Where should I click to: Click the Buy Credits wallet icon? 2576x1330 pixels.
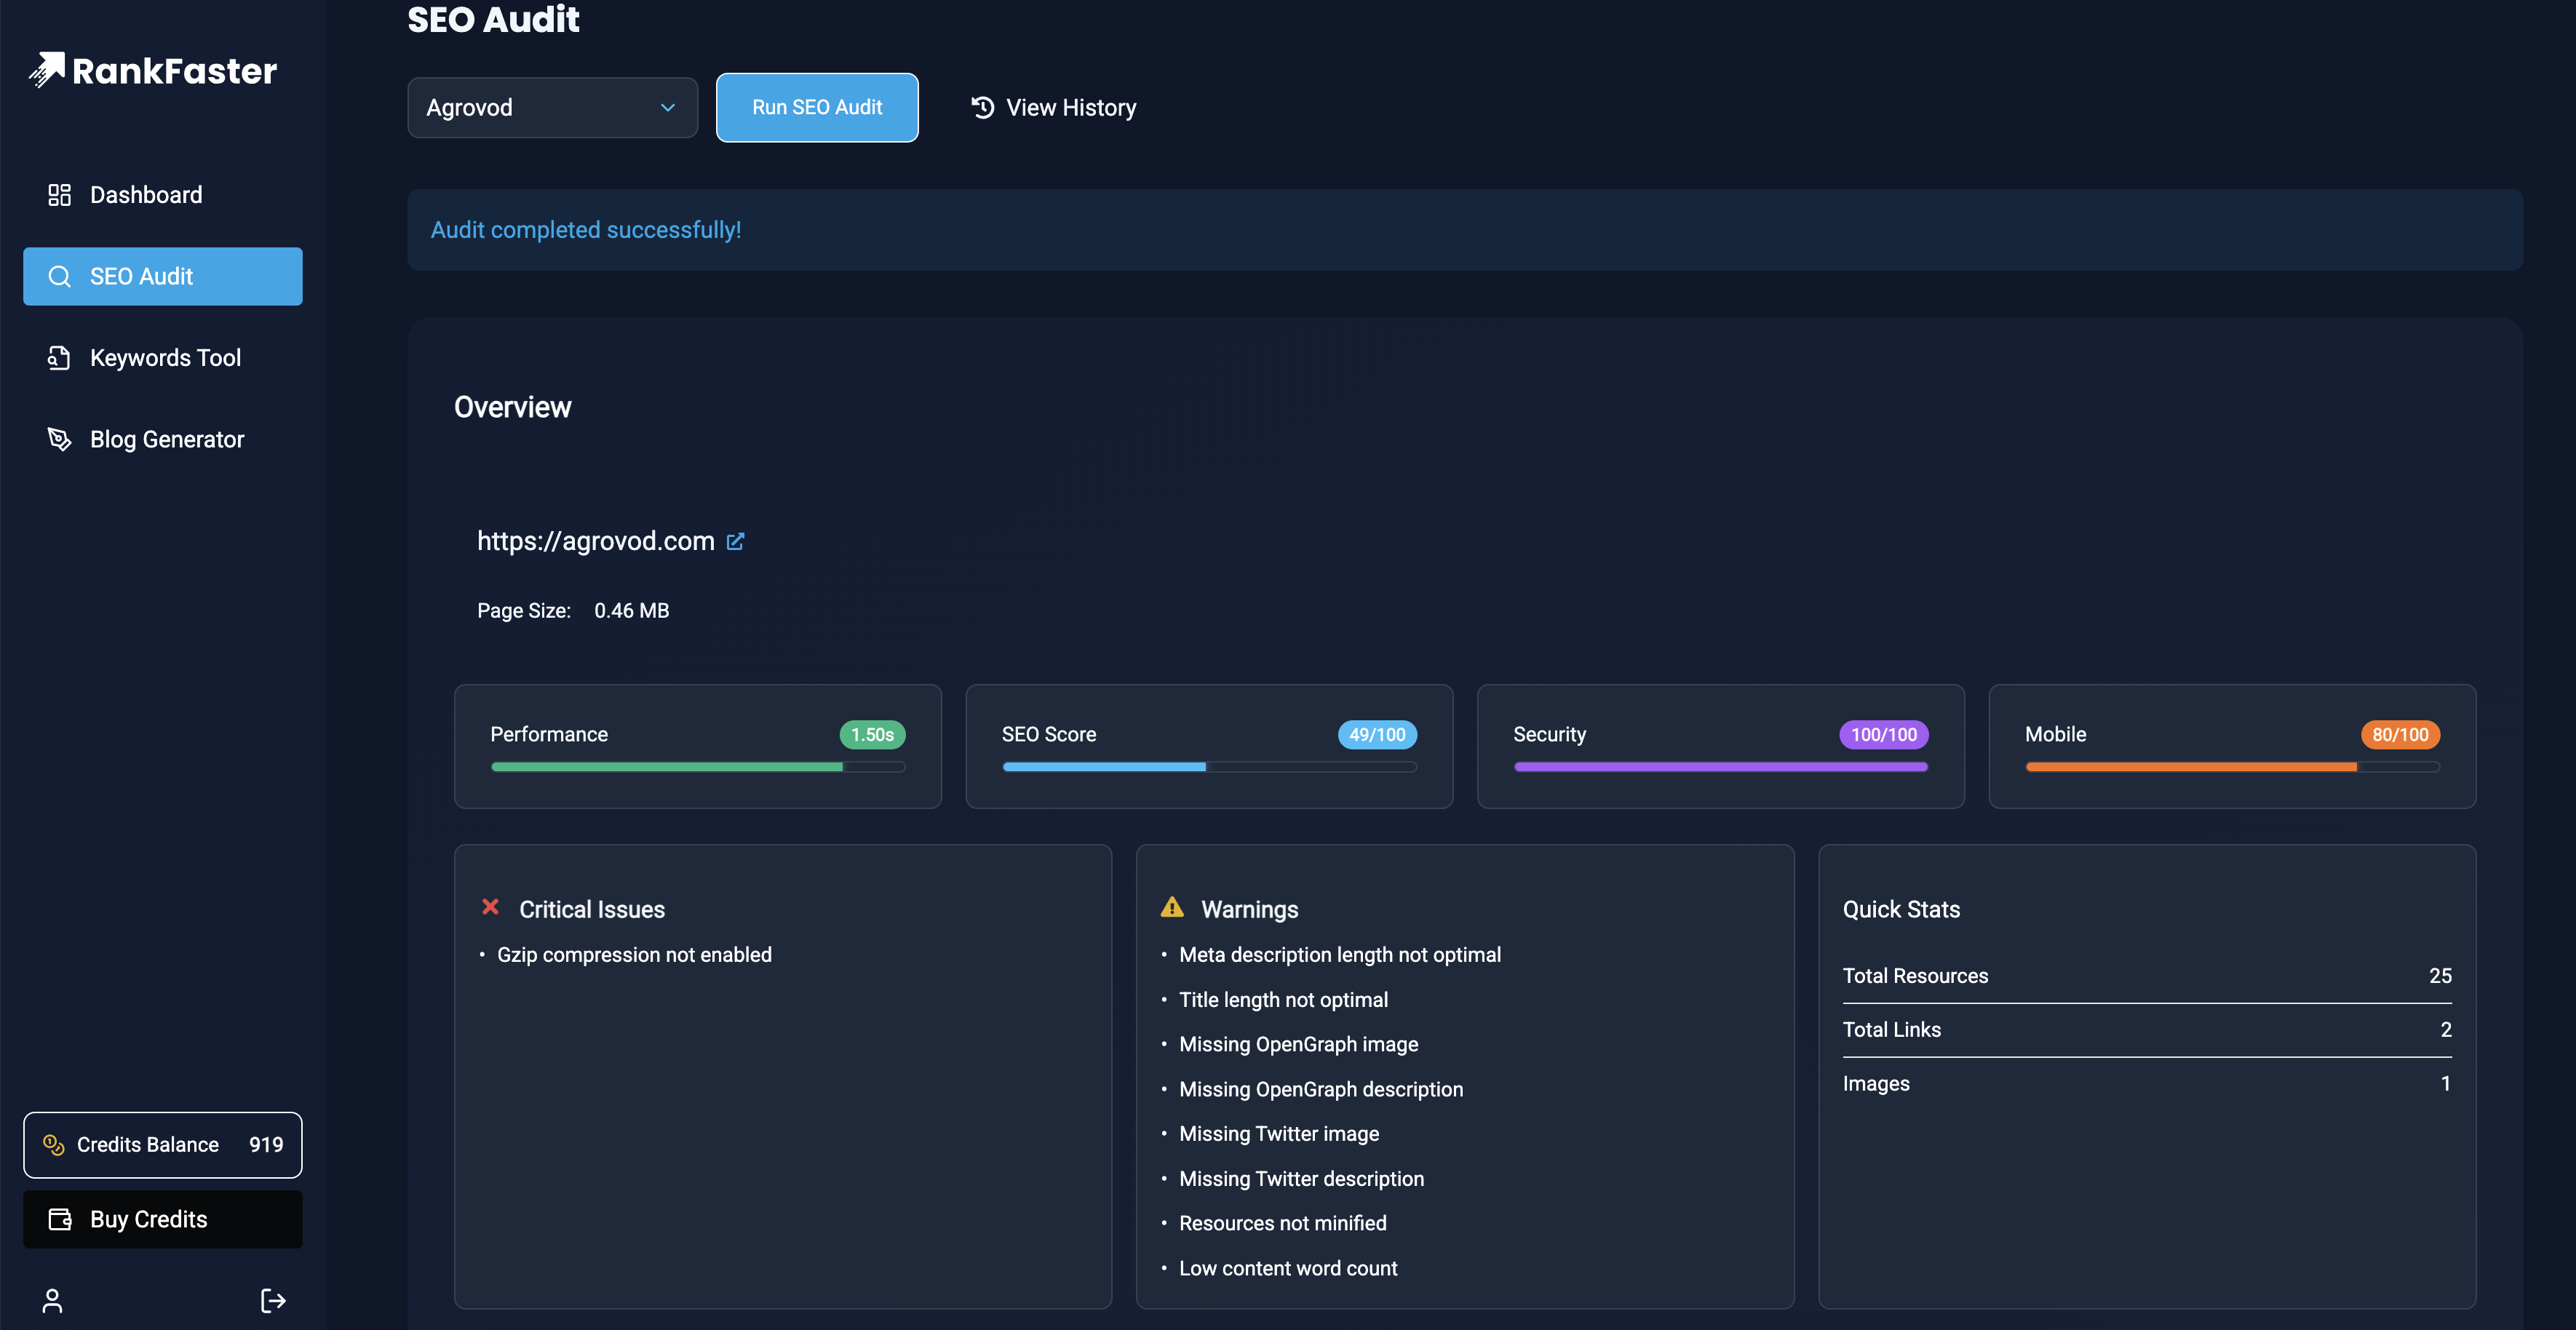point(60,1219)
